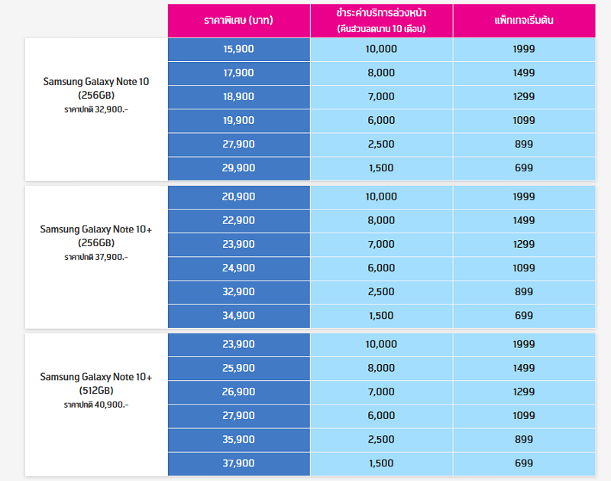Select the Samsung Galaxy Note 10+ (512GB) label
The width and height of the screenshot is (611, 481).
pyautogui.click(x=96, y=383)
